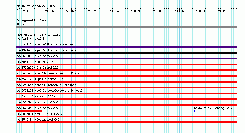Open nsv6502358 (Sedlazeck2020) label
This screenshot has height=133, width=245.
coord(38,108)
